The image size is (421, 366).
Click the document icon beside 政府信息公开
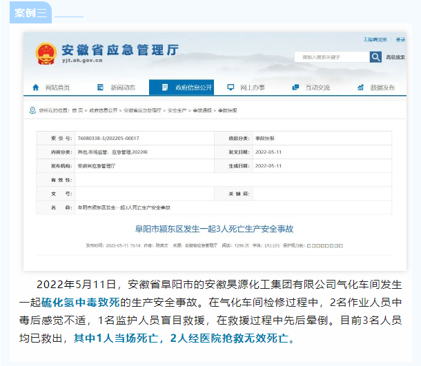tap(164, 88)
